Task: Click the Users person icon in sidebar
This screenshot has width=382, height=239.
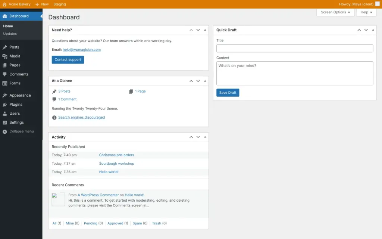Action: click(x=4, y=114)
